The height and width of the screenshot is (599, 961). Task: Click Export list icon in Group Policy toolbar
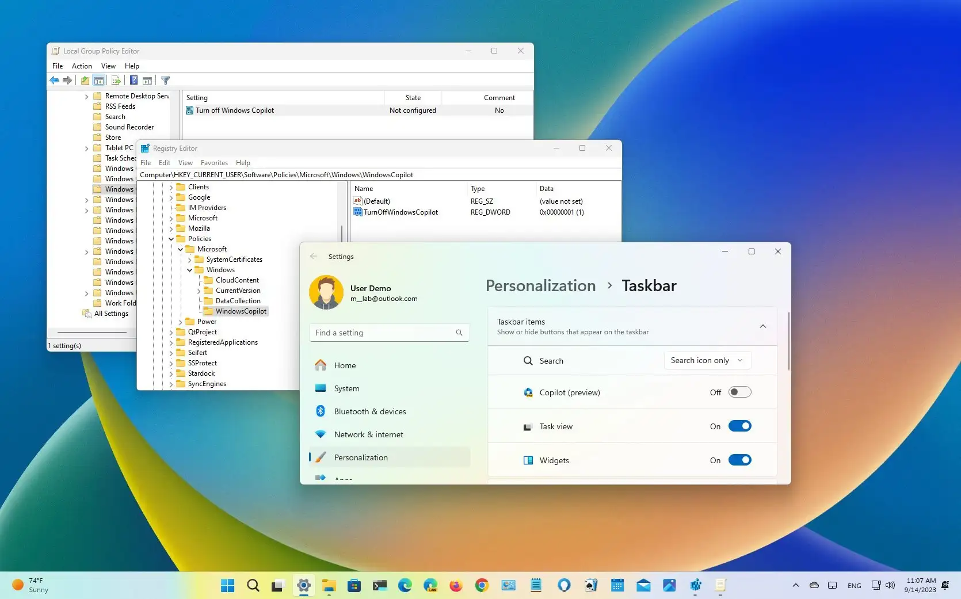pos(116,81)
